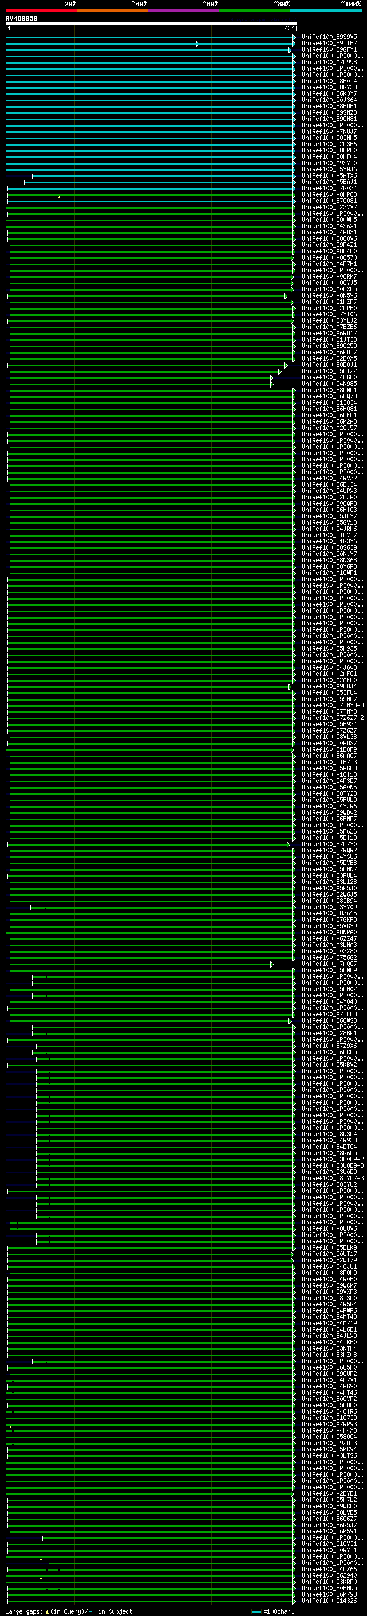The image size is (367, 1616).
Task: Click the green ~80% identity legend segment
Action: click(255, 10)
